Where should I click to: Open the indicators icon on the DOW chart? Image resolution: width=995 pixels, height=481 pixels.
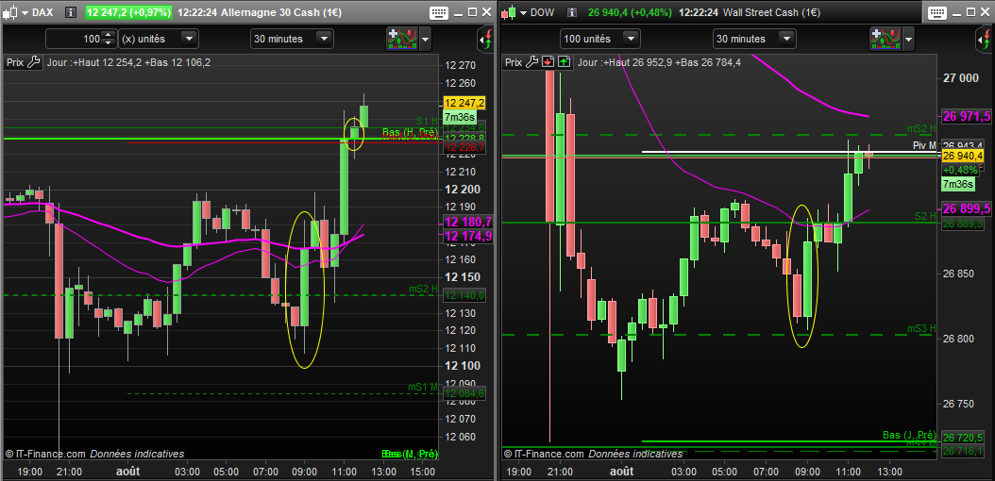[885, 39]
